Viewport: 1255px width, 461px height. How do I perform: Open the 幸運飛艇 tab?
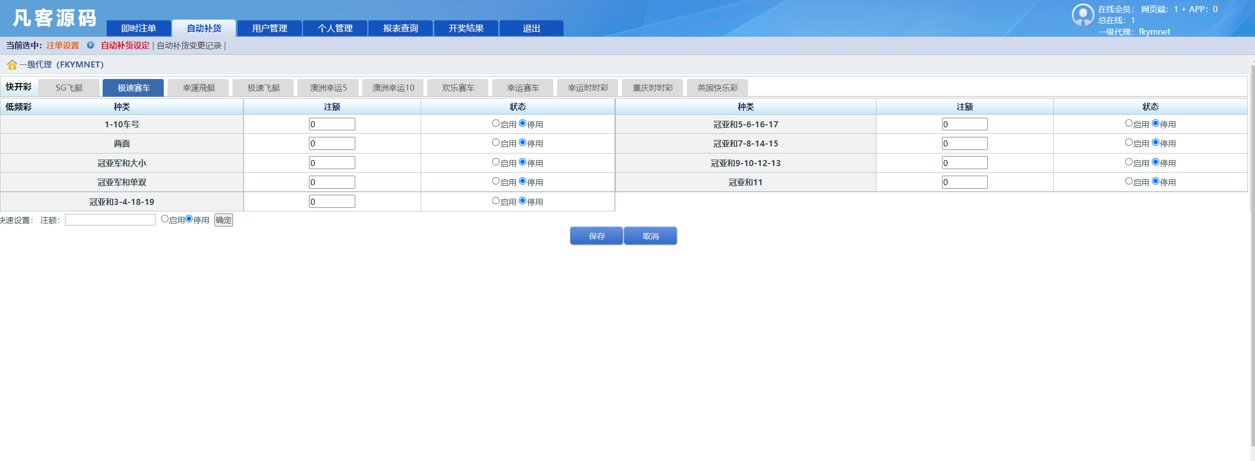[x=198, y=87]
